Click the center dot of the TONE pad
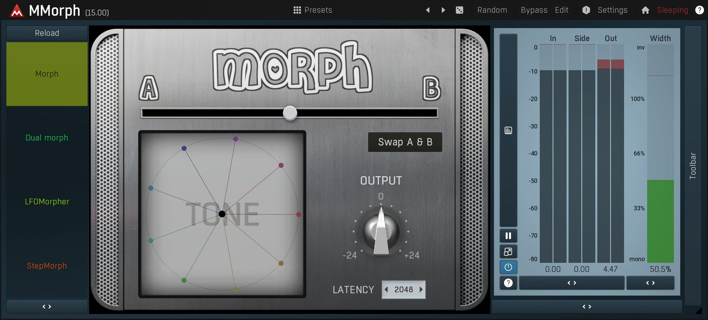The height and width of the screenshot is (320, 708). pos(222,214)
